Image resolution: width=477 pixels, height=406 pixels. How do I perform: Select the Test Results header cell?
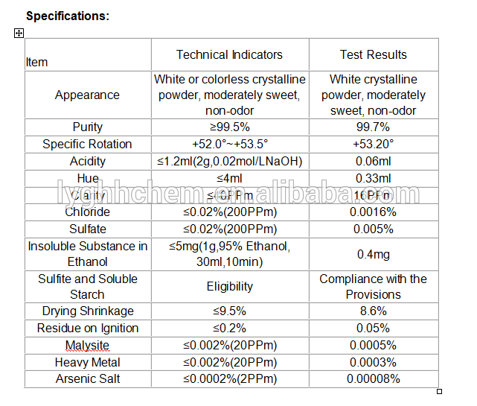point(374,54)
